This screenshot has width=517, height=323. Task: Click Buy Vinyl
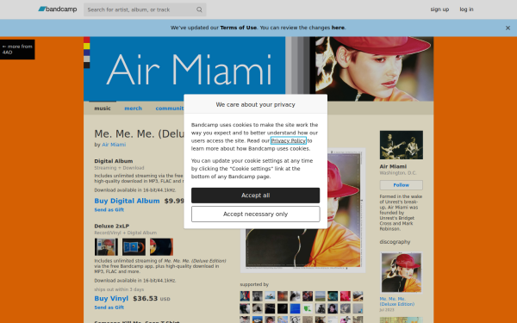(111, 298)
